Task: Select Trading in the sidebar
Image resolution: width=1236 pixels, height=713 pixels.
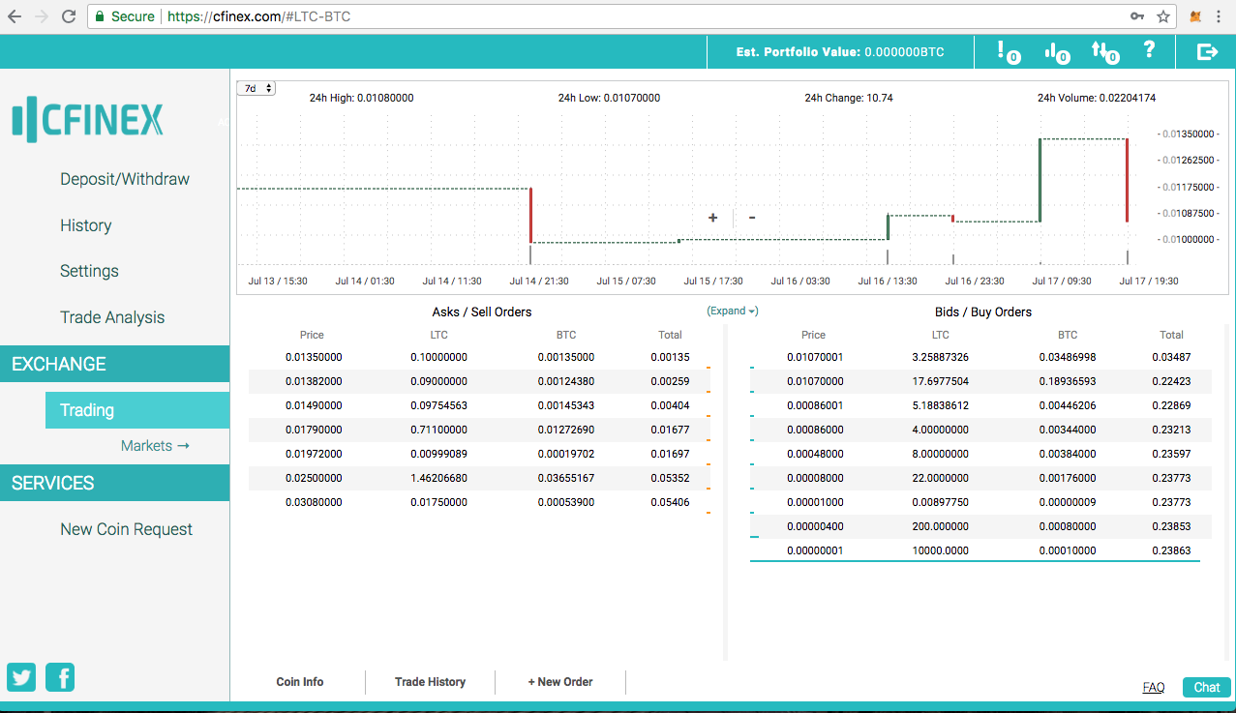Action: [137, 410]
